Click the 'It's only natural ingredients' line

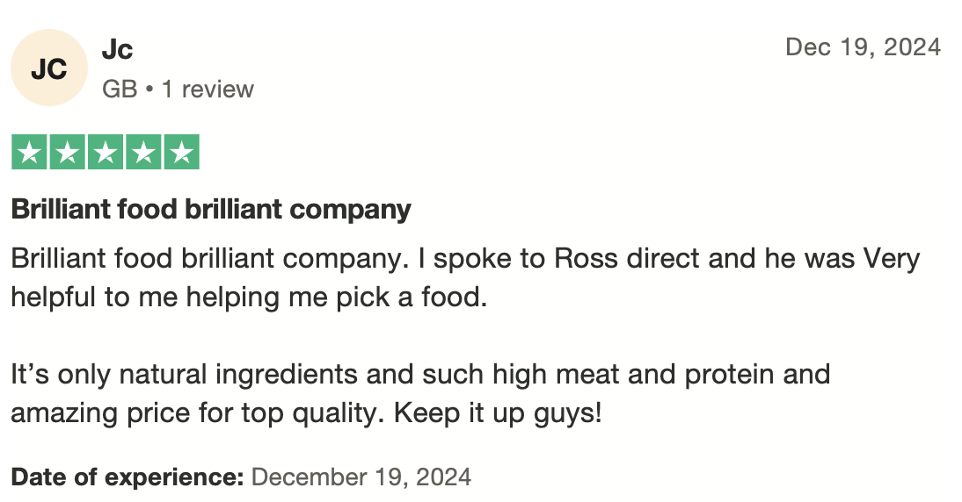click(420, 374)
